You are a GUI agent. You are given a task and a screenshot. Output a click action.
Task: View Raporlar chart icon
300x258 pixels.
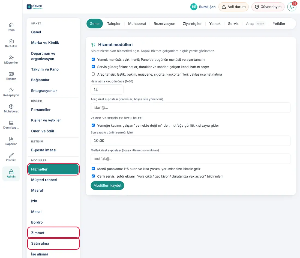[11, 139]
